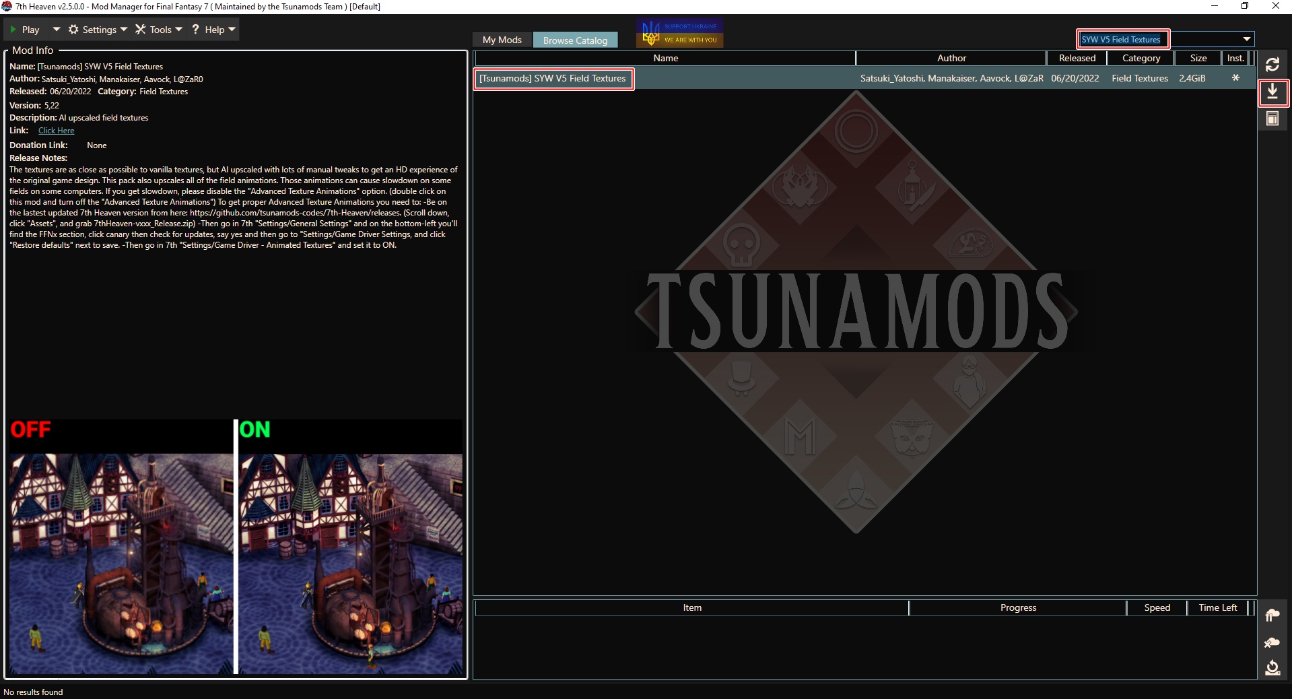Image resolution: width=1292 pixels, height=699 pixels.
Task: Click the circular arrow over drive icon
Action: (x=1272, y=668)
